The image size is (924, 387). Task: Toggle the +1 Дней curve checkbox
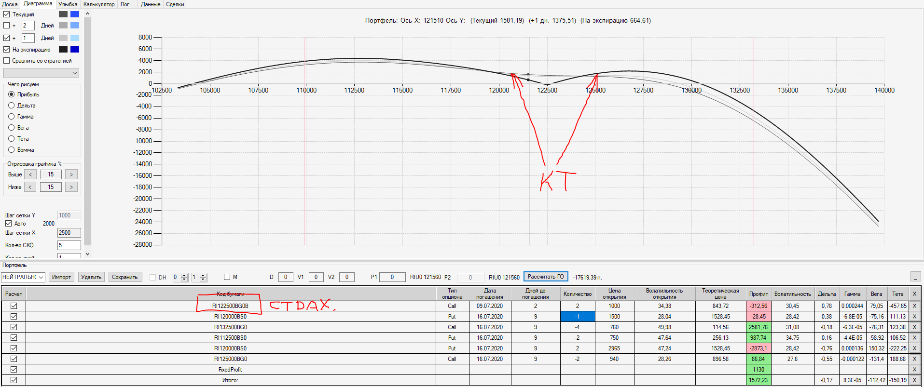click(7, 38)
